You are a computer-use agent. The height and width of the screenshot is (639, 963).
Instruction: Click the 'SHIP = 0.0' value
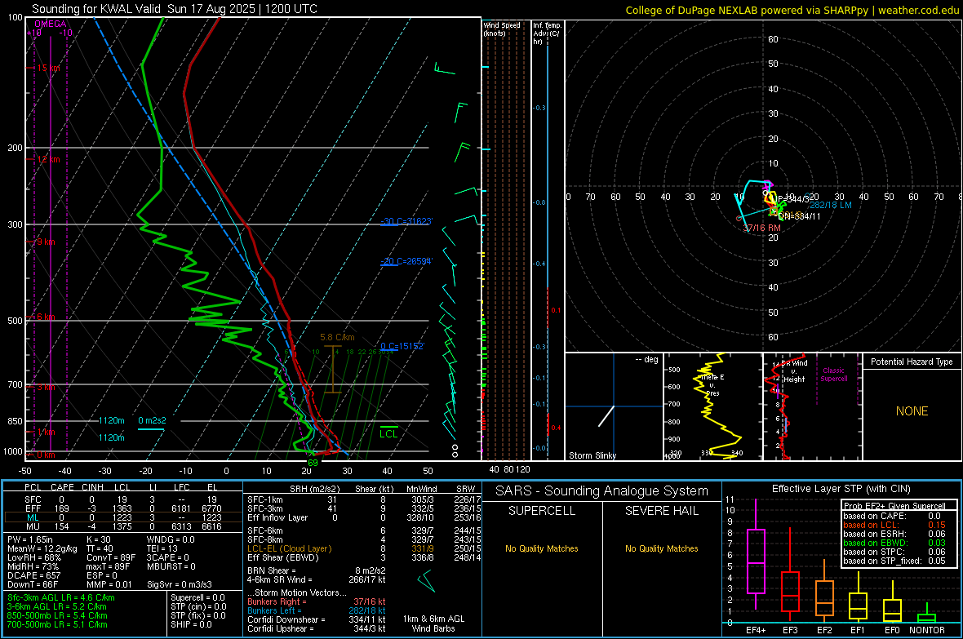click(191, 624)
